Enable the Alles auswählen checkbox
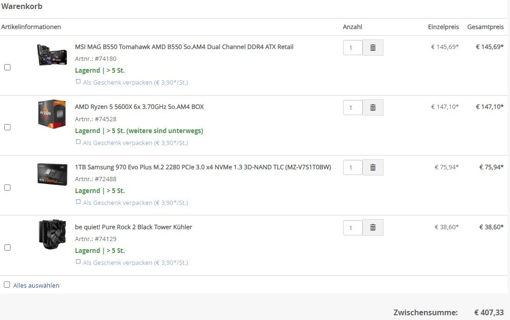Viewport: 510px width, 320px height. (7, 284)
